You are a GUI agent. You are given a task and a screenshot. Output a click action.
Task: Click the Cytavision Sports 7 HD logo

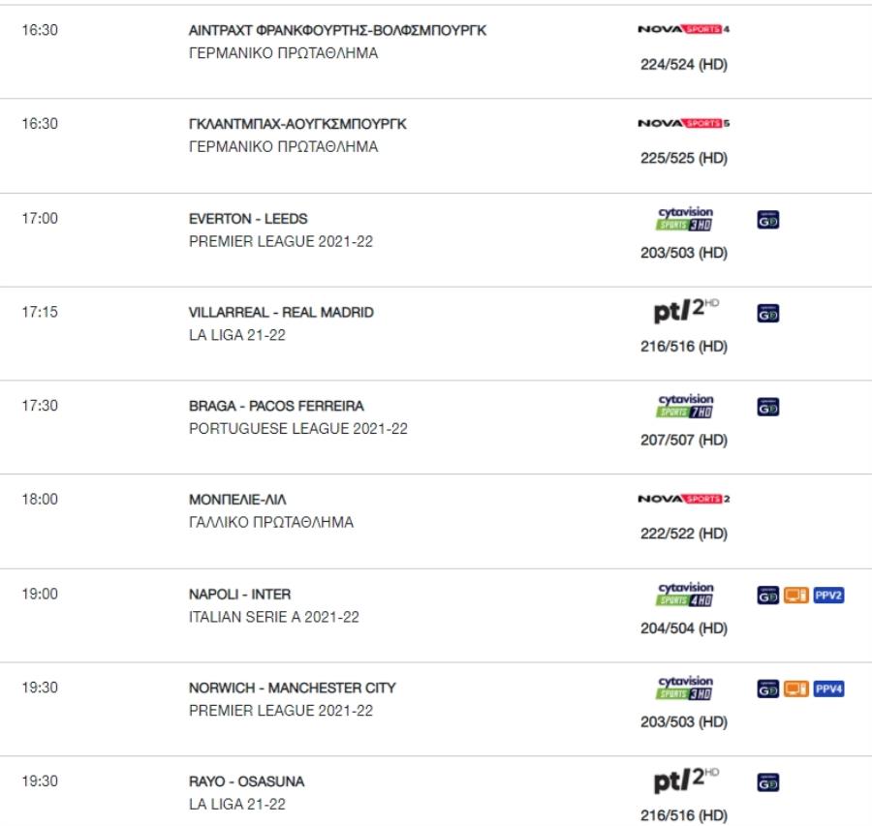tap(685, 406)
